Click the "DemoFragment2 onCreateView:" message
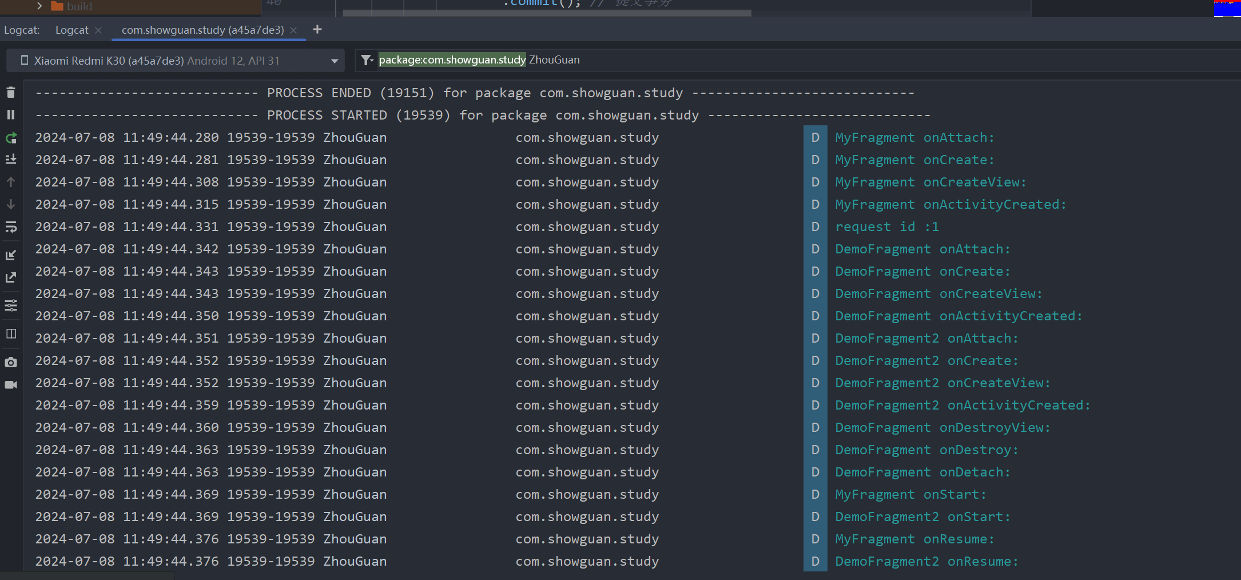The image size is (1241, 580). (x=943, y=383)
